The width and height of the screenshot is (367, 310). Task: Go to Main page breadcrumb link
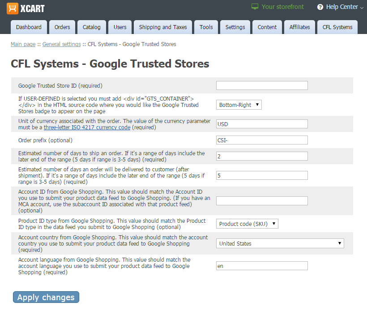coord(23,44)
